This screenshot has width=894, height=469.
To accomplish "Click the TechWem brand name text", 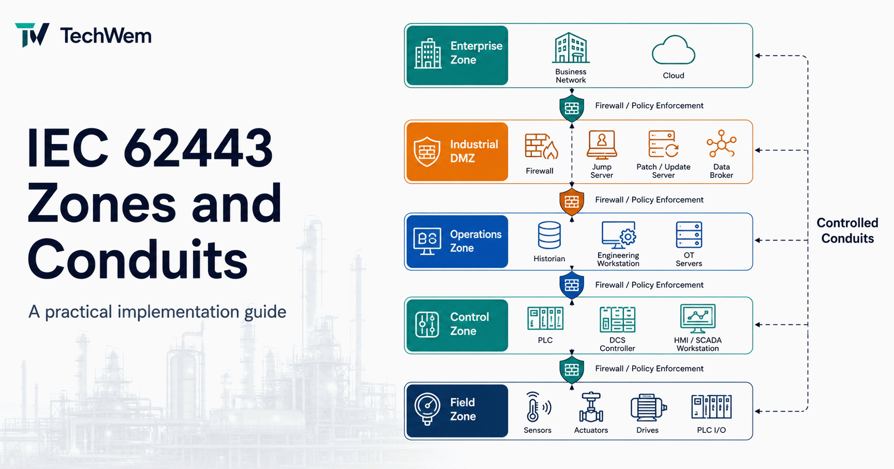I will pyautogui.click(x=106, y=36).
